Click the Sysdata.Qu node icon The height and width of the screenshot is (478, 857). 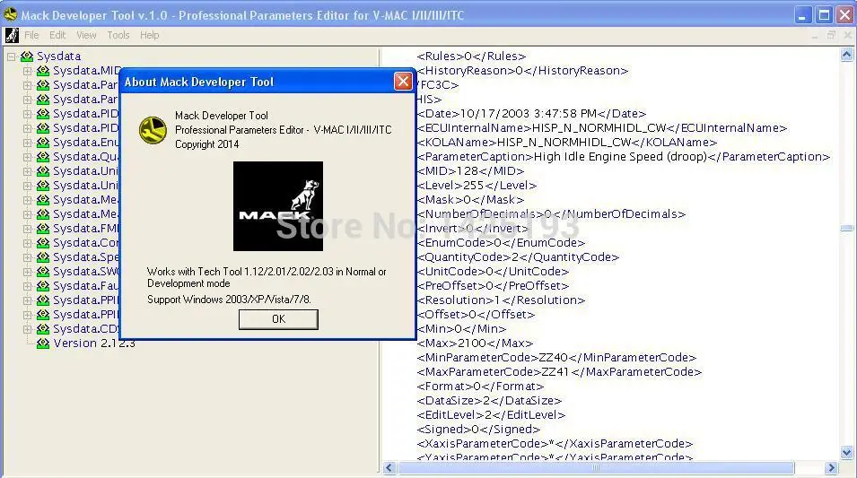(x=43, y=157)
